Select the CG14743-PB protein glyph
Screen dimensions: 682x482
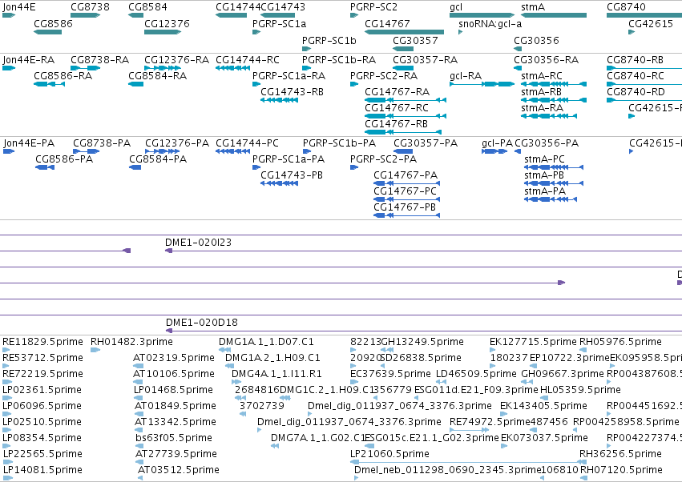[x=279, y=183]
